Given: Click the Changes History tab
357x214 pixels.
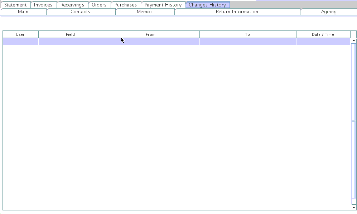Looking at the screenshot, I should point(207,5).
